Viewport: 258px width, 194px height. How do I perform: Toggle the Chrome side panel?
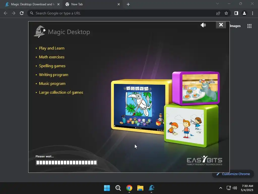coord(236,13)
